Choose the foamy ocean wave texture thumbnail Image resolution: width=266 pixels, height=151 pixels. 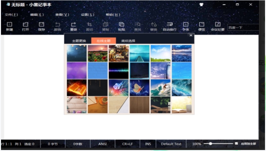(182, 88)
